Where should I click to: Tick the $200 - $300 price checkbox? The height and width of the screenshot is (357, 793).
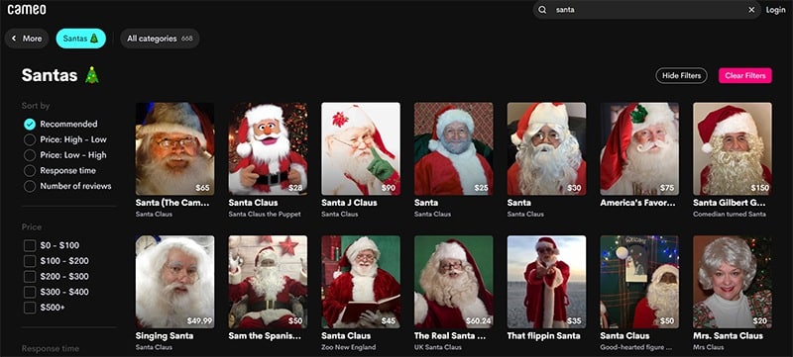[x=30, y=276]
